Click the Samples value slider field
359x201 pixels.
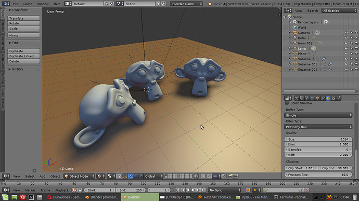click(x=318, y=150)
